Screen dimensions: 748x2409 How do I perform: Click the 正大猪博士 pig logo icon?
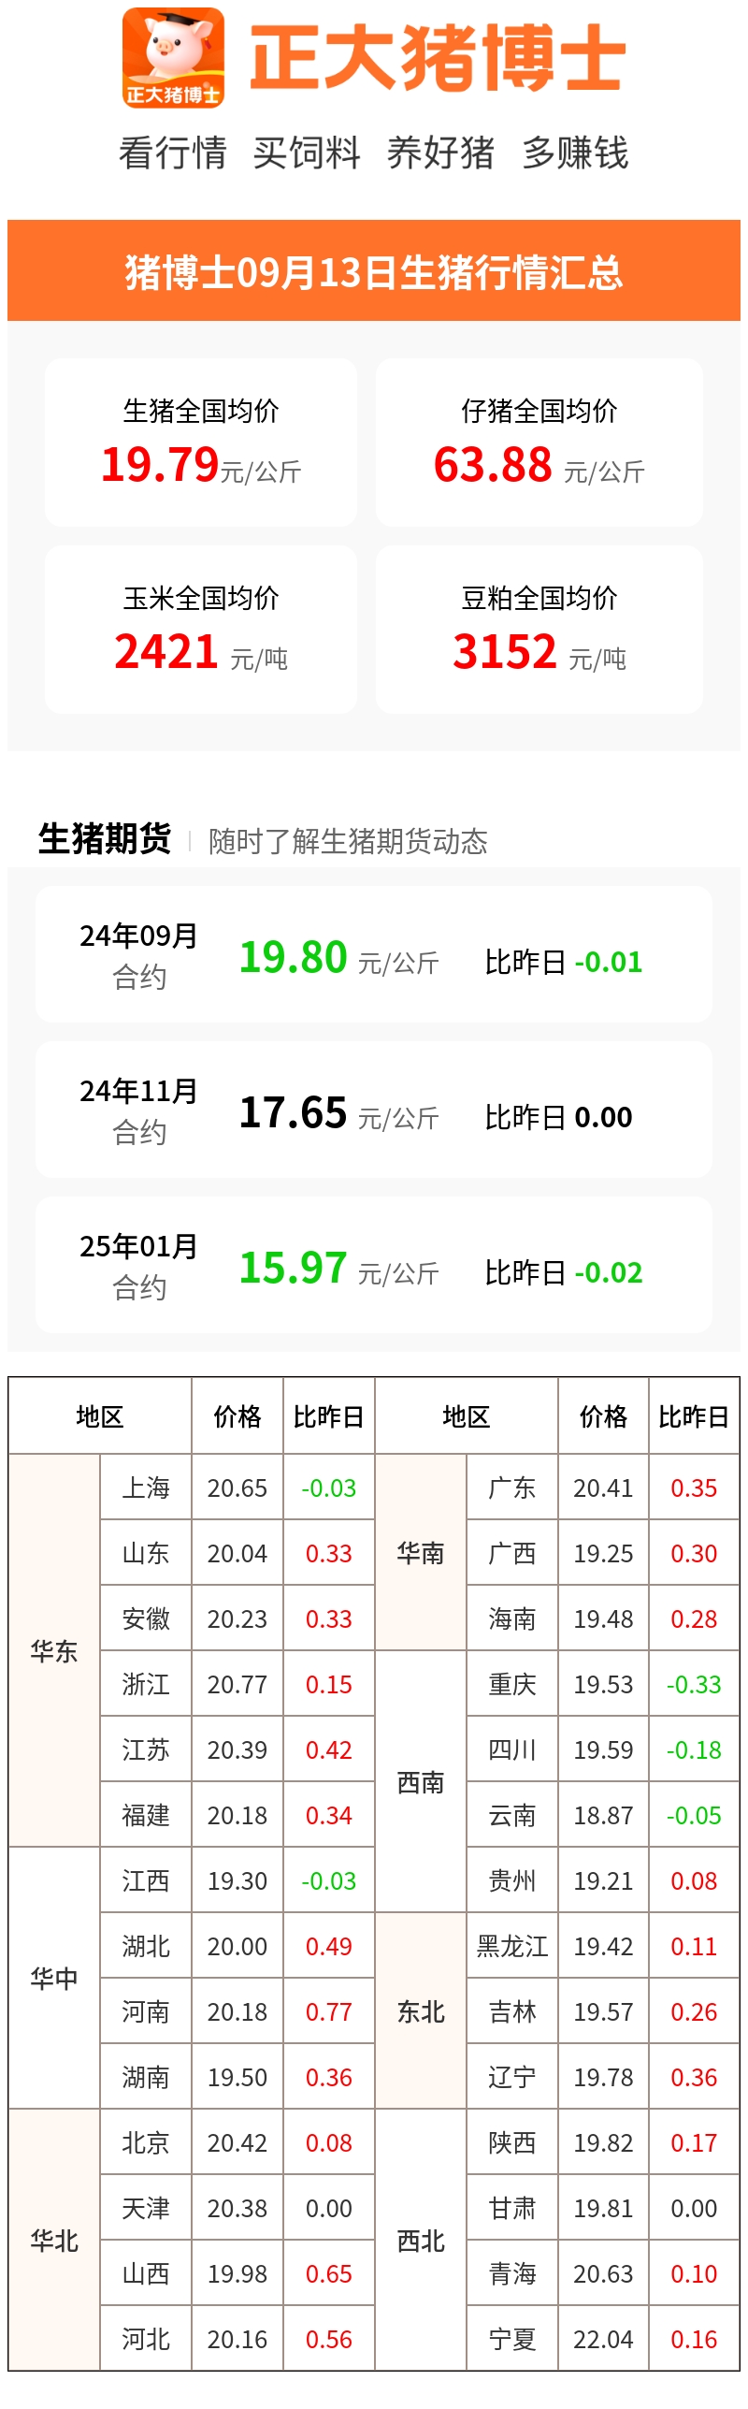(x=173, y=58)
